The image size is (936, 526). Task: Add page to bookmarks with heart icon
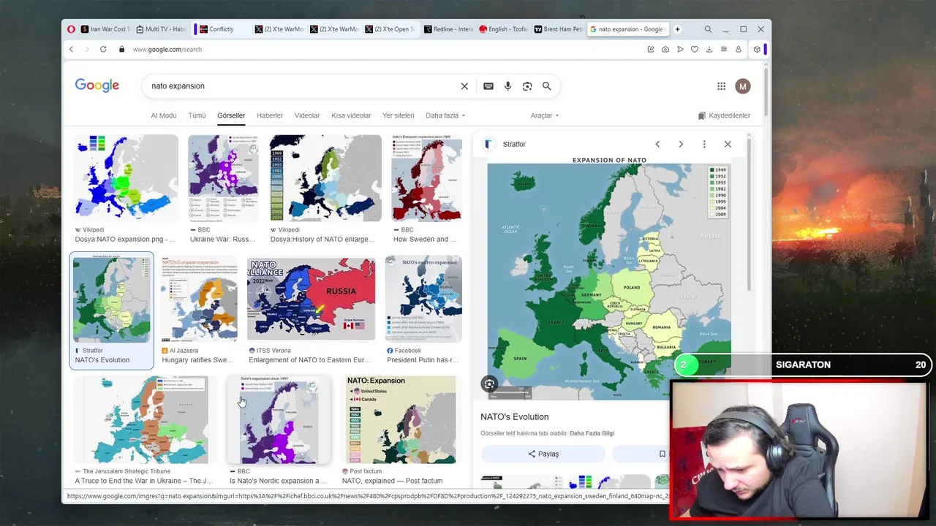pyautogui.click(x=695, y=49)
